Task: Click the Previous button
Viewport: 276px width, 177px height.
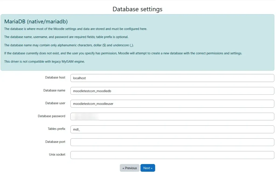Action: (x=130, y=168)
